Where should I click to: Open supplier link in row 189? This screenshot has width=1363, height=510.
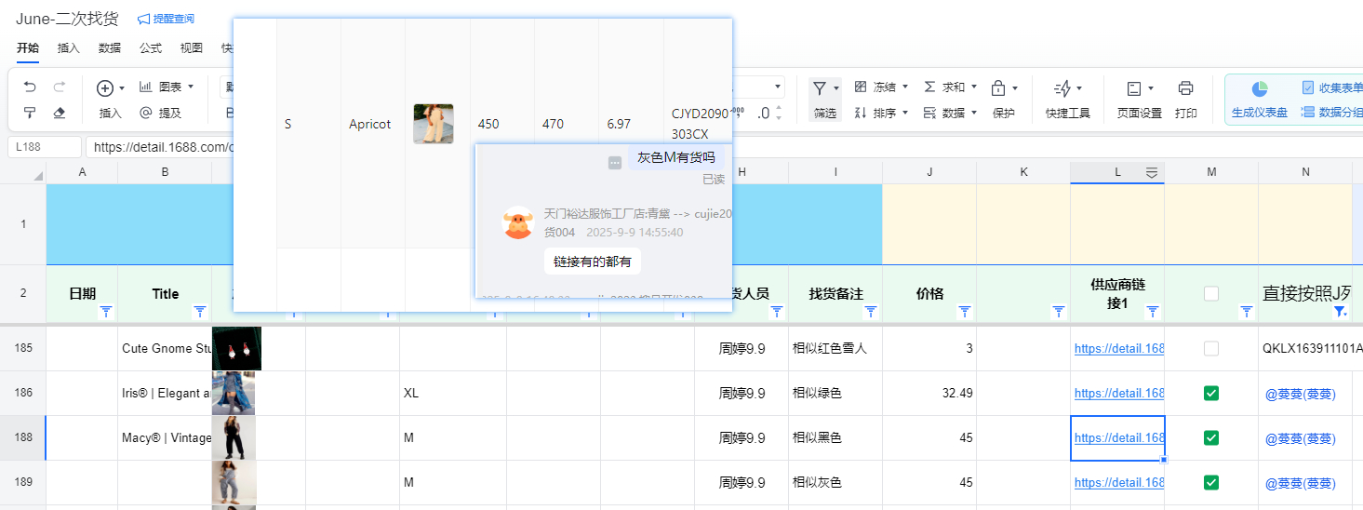coord(1118,482)
